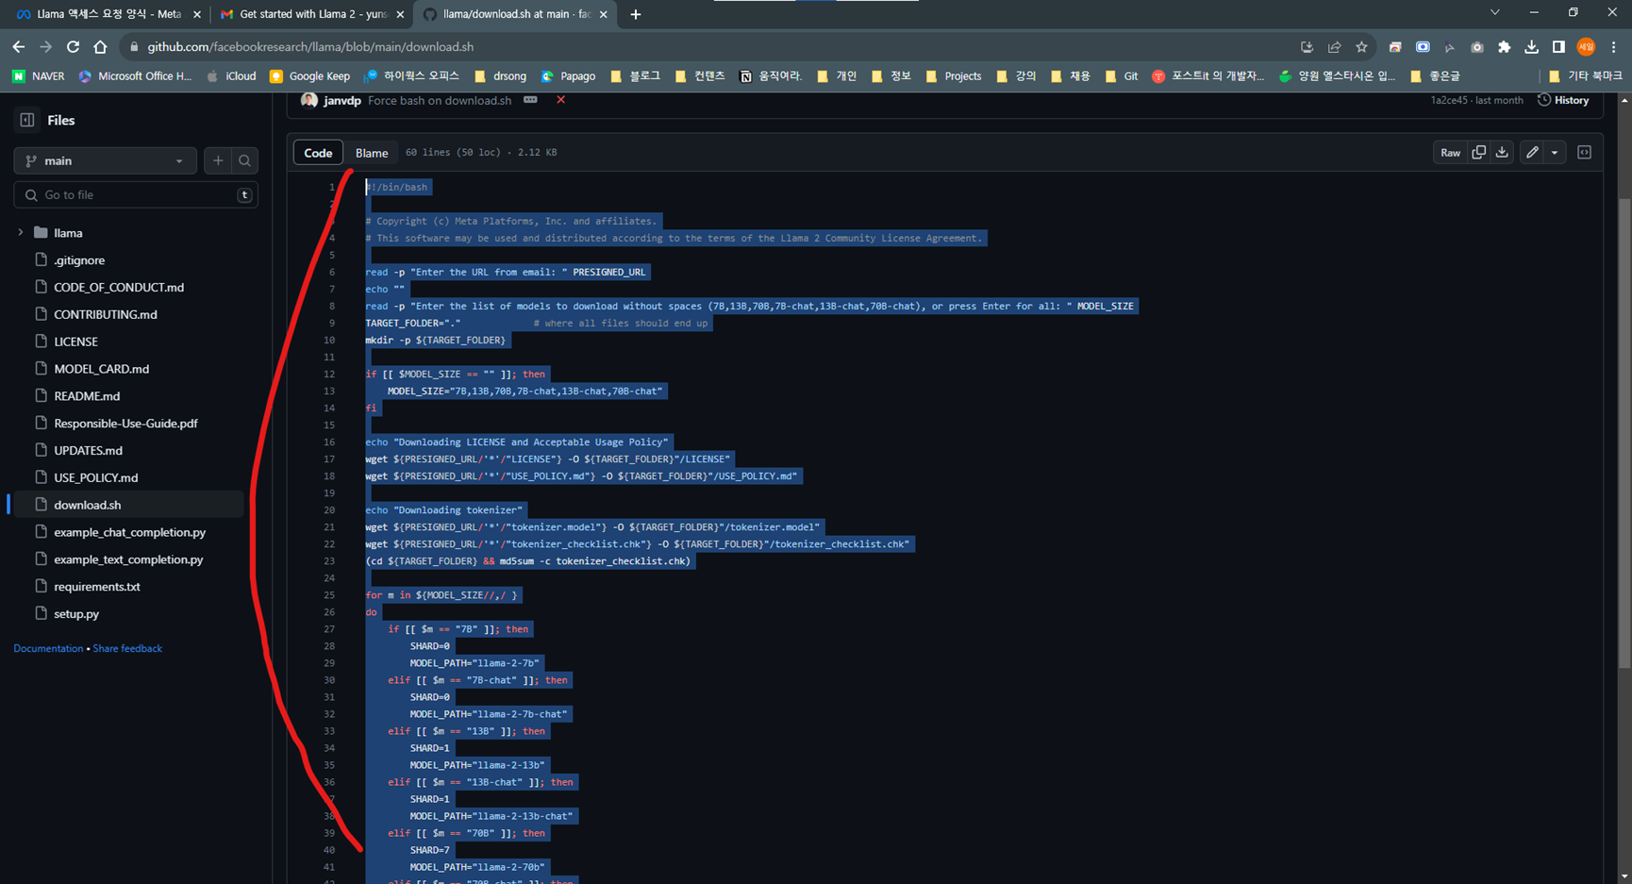
Task: Open iCloud bookmark
Action: pos(231,76)
